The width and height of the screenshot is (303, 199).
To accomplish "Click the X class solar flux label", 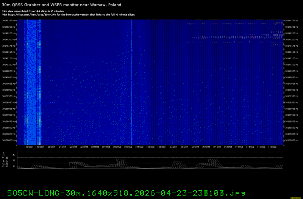I will coord(14,155).
